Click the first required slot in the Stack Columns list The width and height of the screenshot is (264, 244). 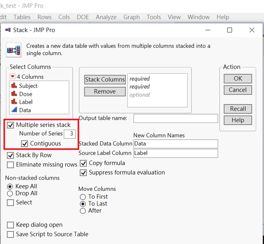[x=139, y=79]
